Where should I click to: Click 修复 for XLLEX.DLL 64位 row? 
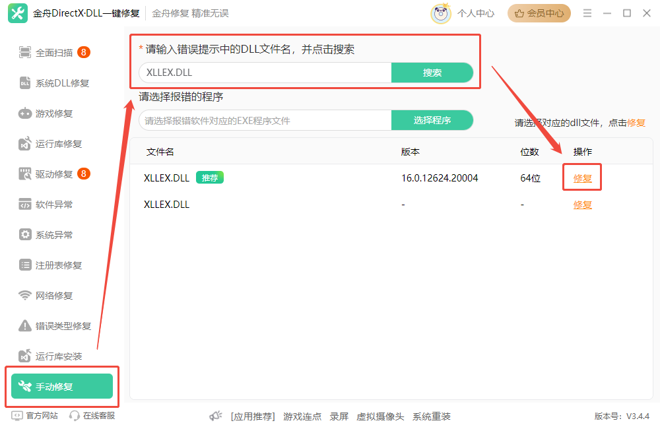click(x=583, y=178)
